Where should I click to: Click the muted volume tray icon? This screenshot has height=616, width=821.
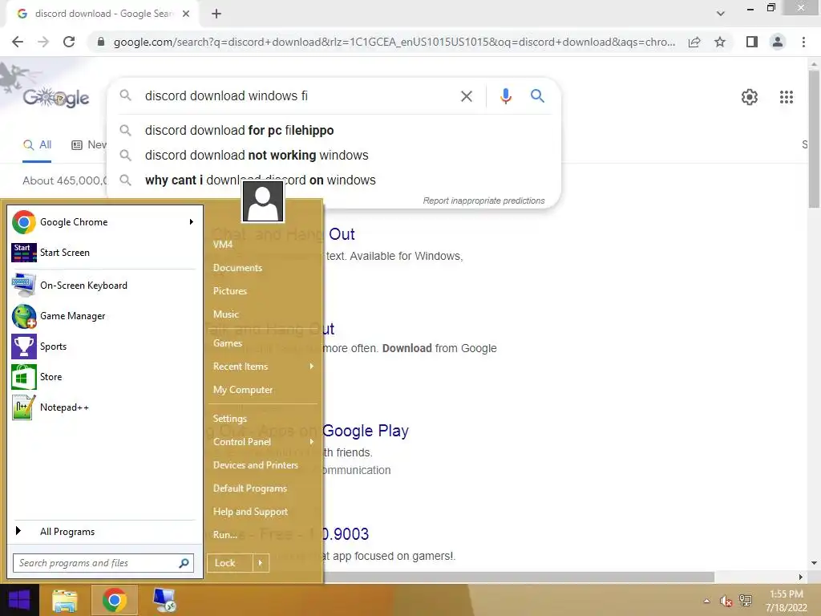(x=726, y=601)
